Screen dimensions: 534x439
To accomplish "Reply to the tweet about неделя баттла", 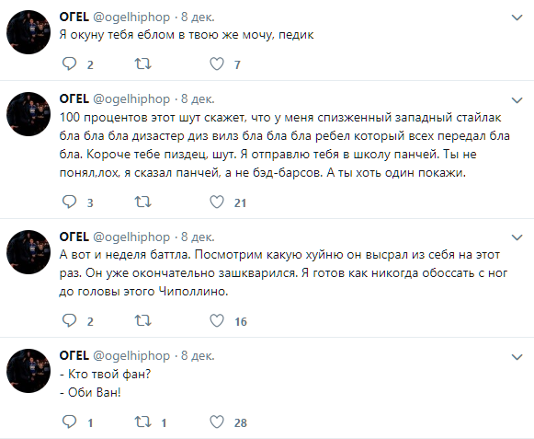I will point(70,320).
